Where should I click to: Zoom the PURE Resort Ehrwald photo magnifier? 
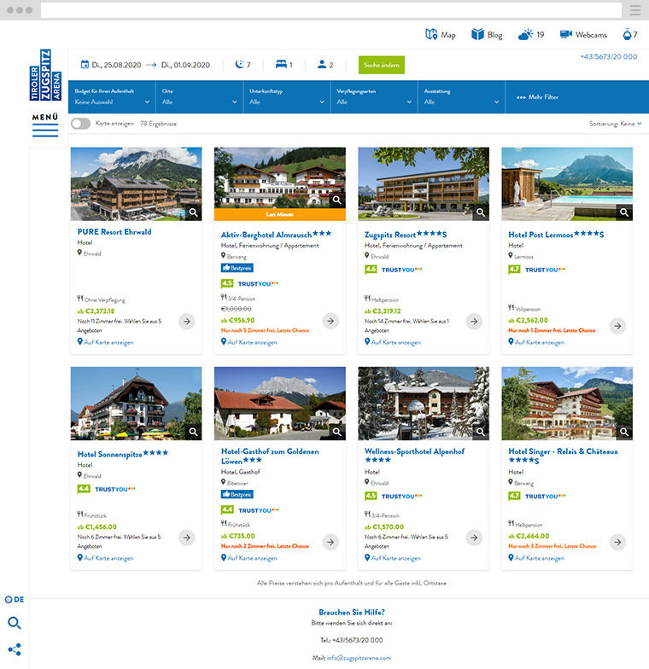coord(194,212)
